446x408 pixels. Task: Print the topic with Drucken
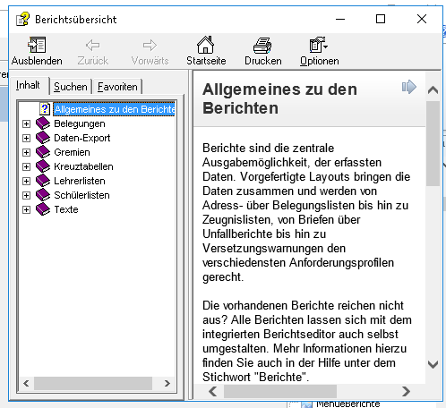click(x=262, y=46)
